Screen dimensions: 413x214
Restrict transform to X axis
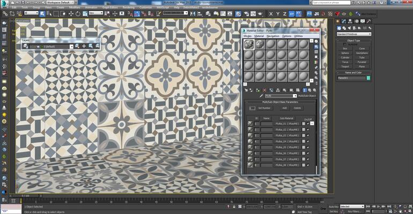271,14
